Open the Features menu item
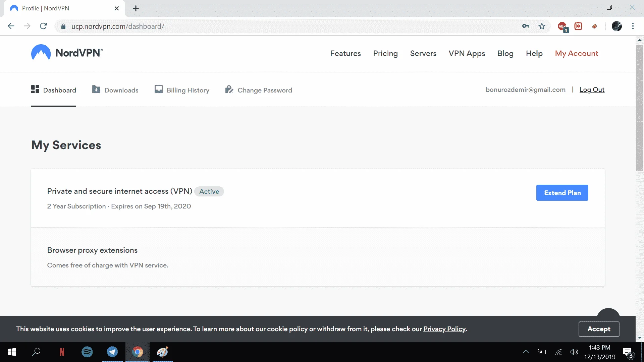This screenshot has width=644, height=362. 345,53
